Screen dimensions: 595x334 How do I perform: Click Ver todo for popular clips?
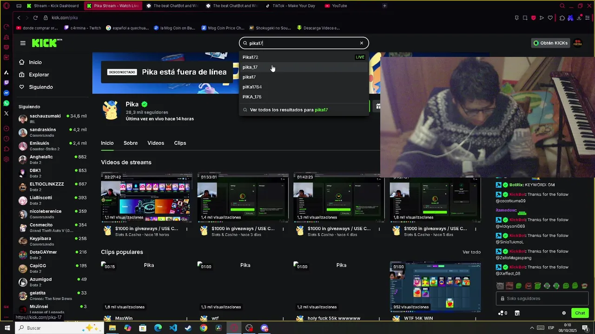[471, 252]
